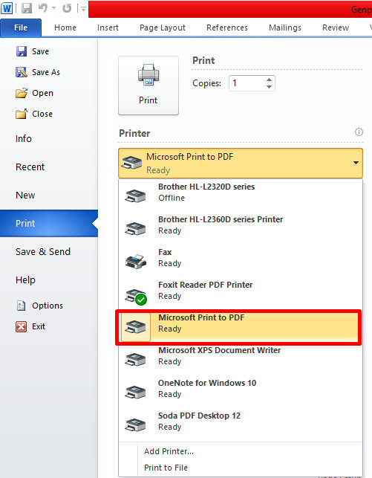The image size is (372, 478).
Task: Decrease copies with the down stepper arrow
Action: coord(269,87)
